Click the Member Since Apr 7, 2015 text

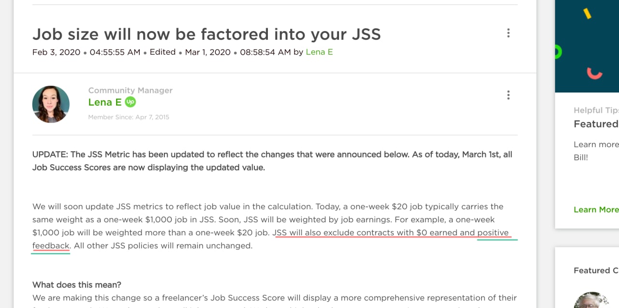129,117
